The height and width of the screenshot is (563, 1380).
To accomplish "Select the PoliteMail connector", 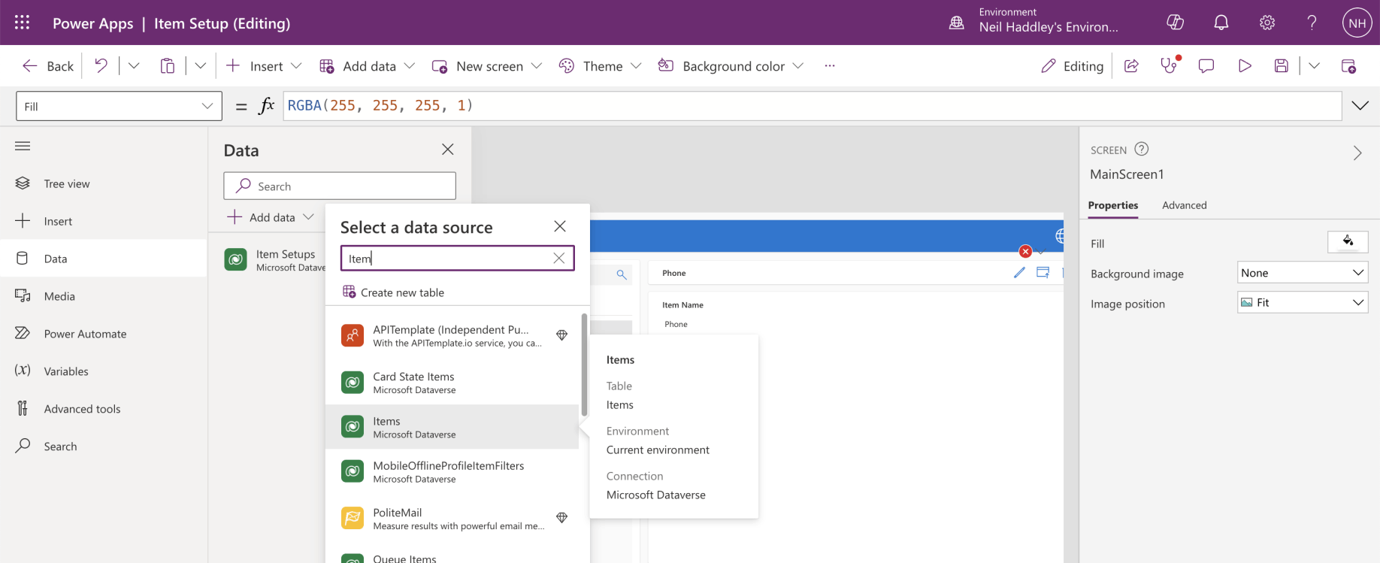I will [453, 519].
